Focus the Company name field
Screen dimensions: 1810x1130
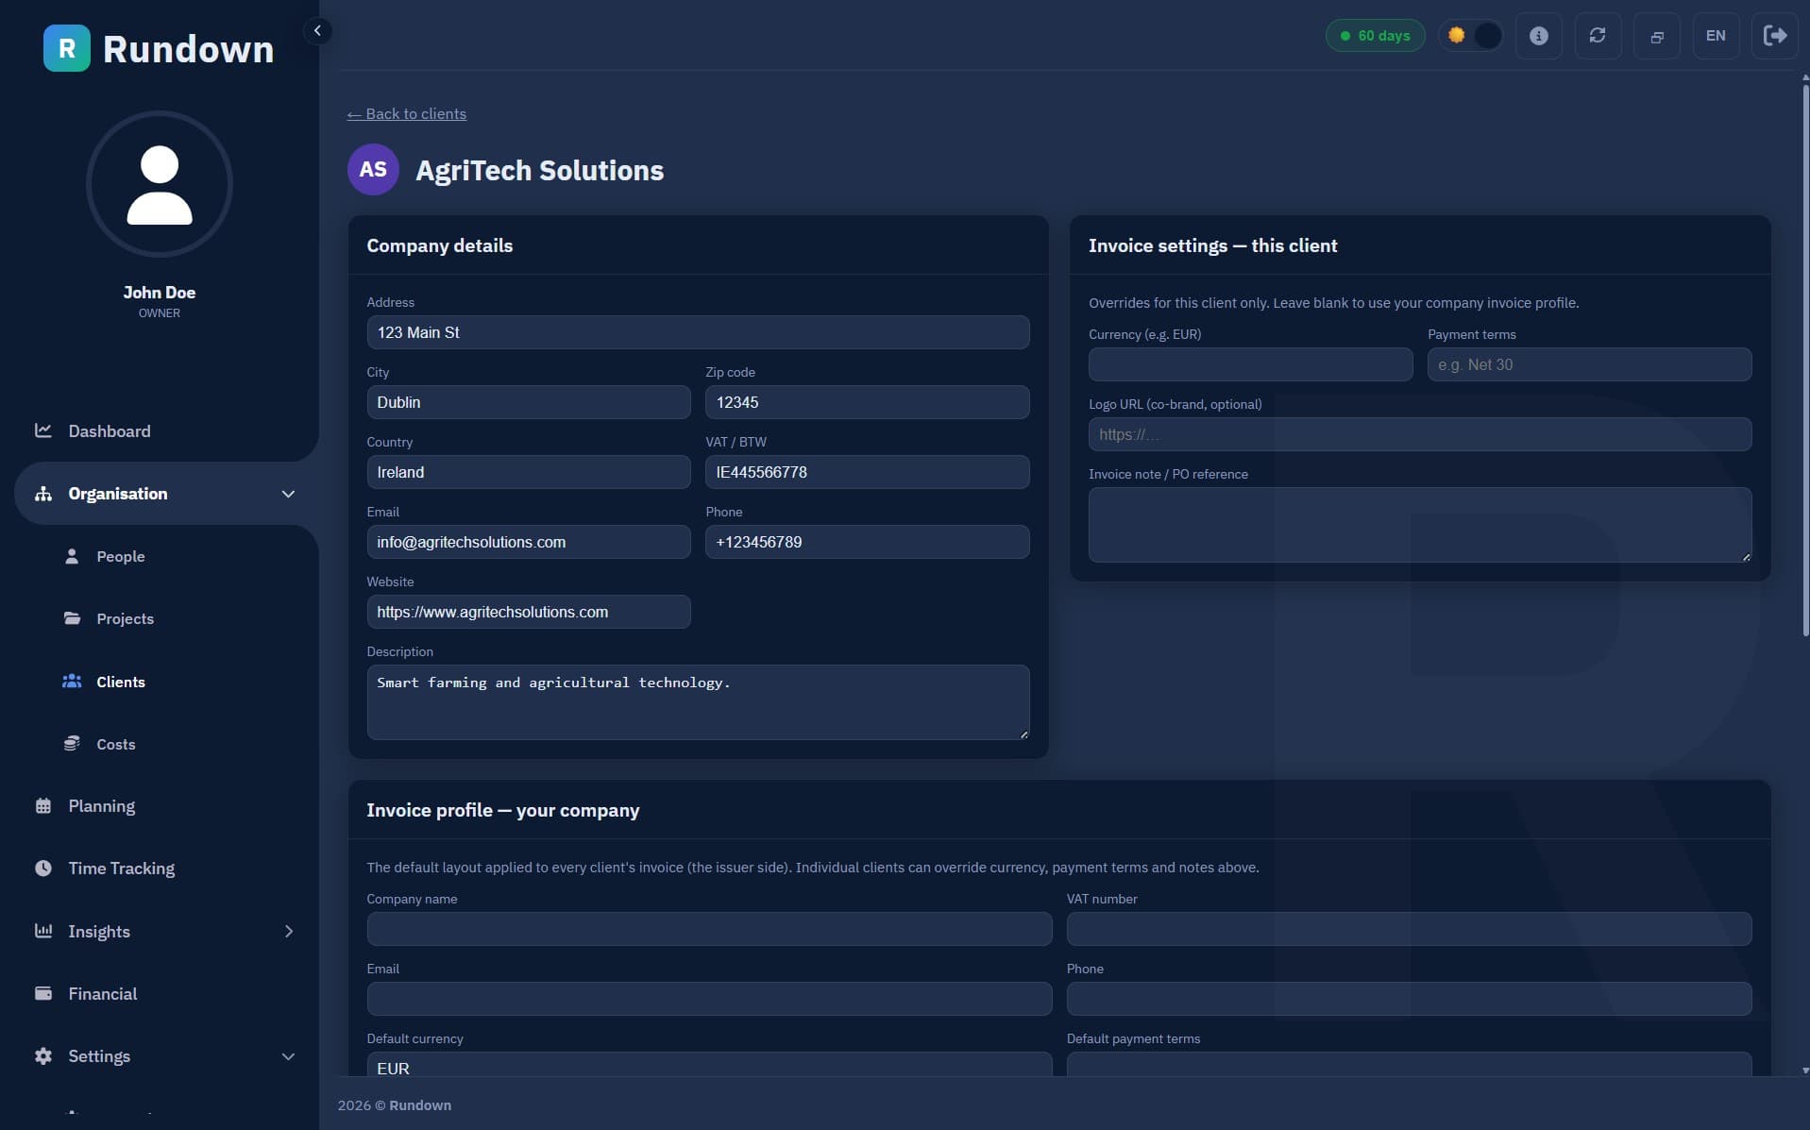click(709, 929)
